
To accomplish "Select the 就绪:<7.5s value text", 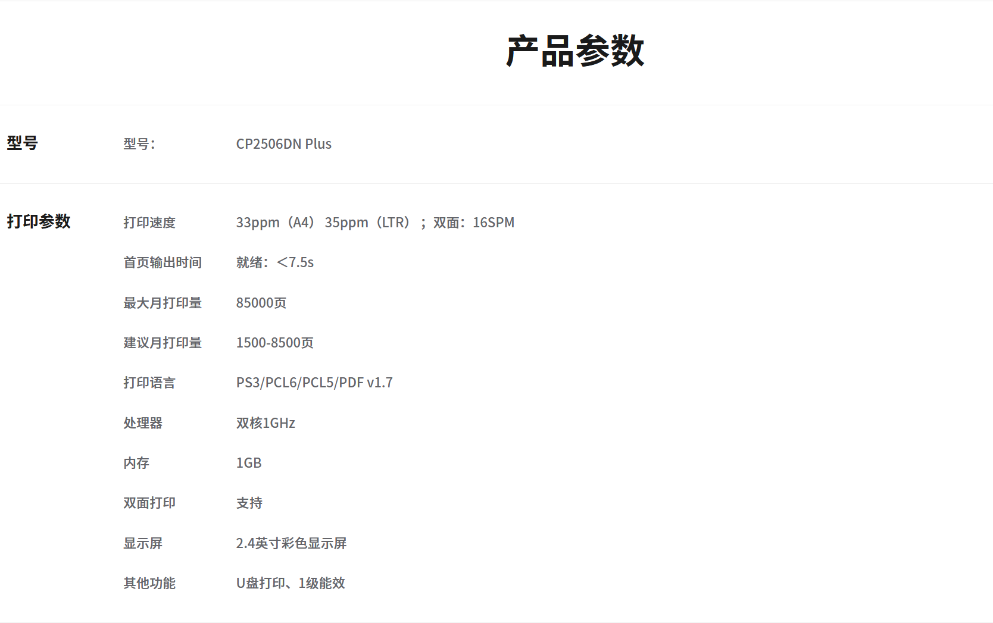I will pos(274,262).
